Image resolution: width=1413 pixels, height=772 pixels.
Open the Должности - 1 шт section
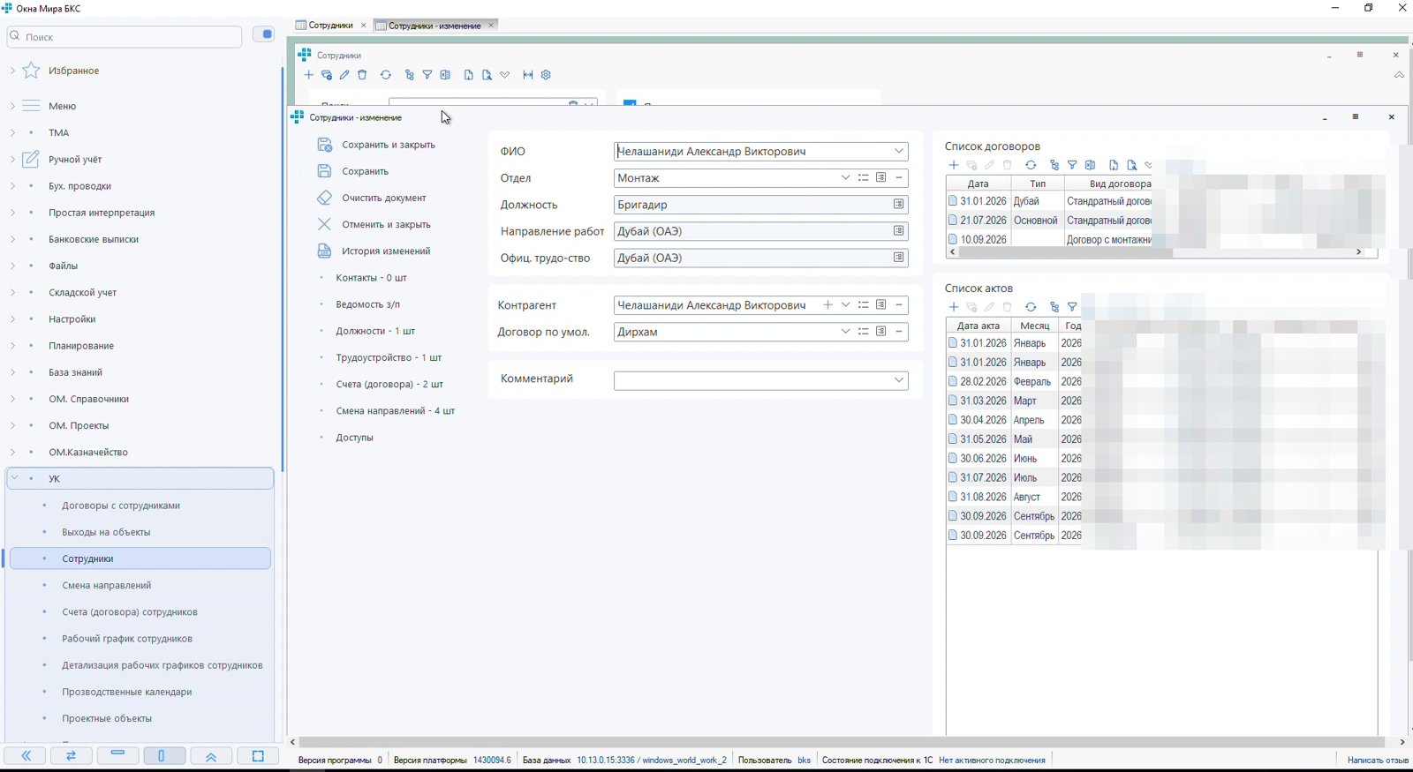click(x=375, y=331)
